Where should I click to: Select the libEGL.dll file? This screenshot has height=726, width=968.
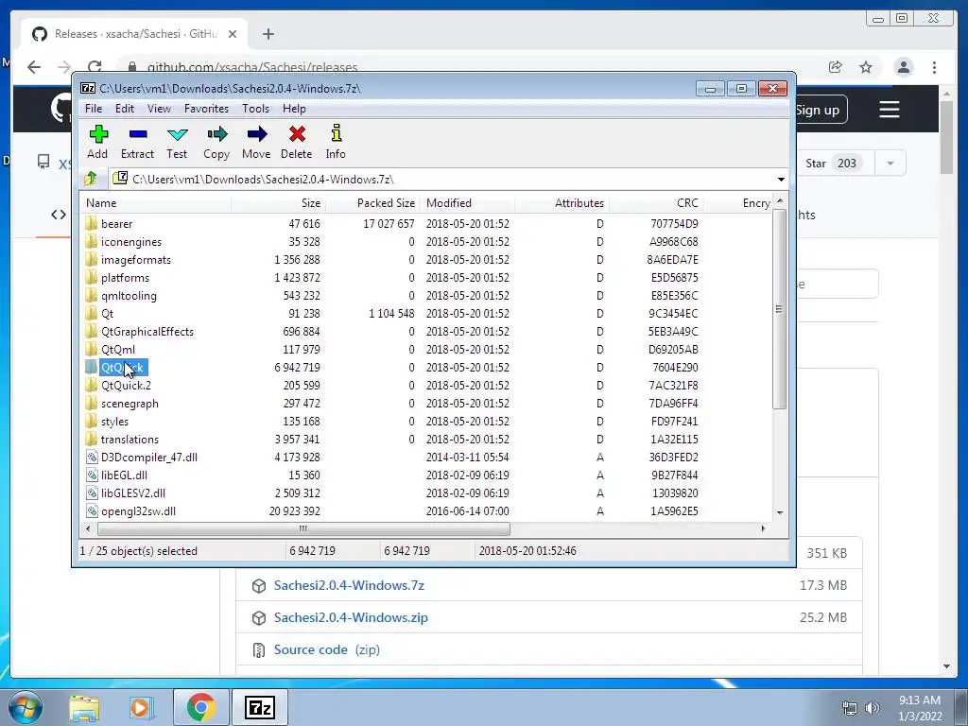coord(124,475)
